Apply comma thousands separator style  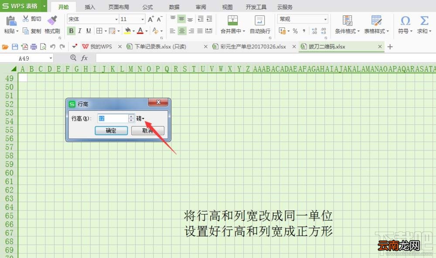[304, 31]
